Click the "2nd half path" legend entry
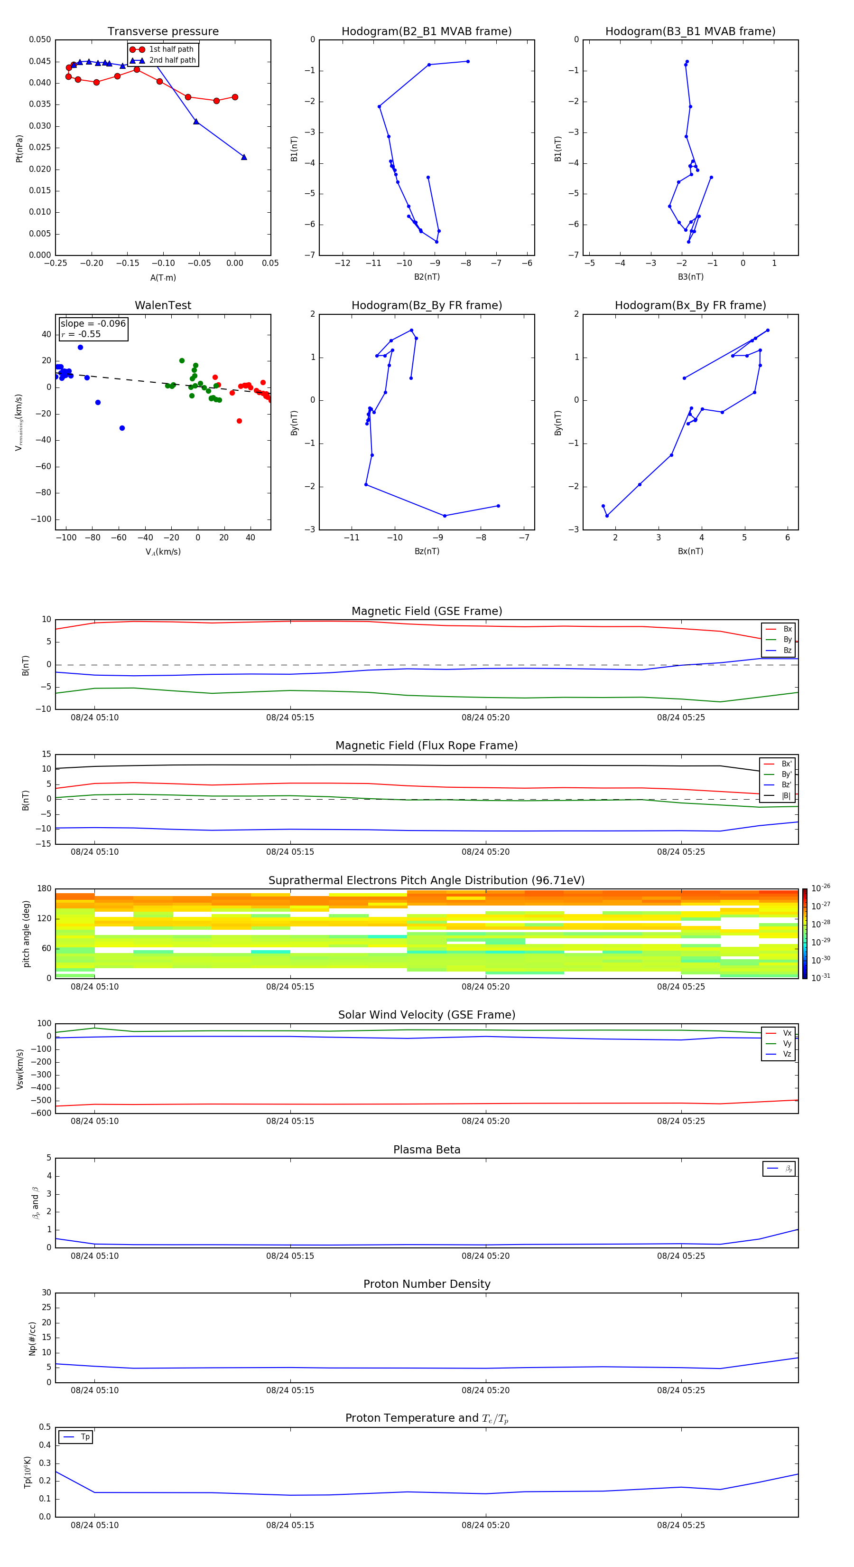 163,60
